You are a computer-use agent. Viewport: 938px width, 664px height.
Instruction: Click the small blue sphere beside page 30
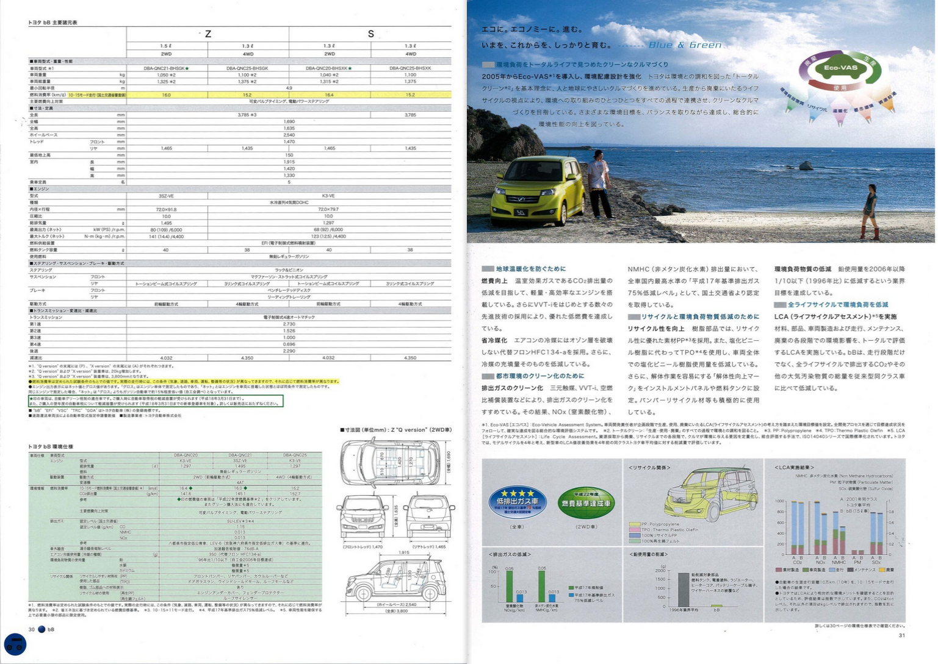tap(41, 629)
